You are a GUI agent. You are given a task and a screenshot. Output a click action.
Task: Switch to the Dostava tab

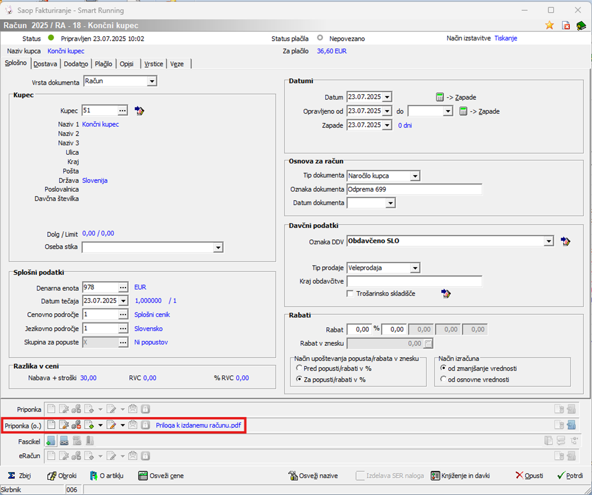point(45,64)
